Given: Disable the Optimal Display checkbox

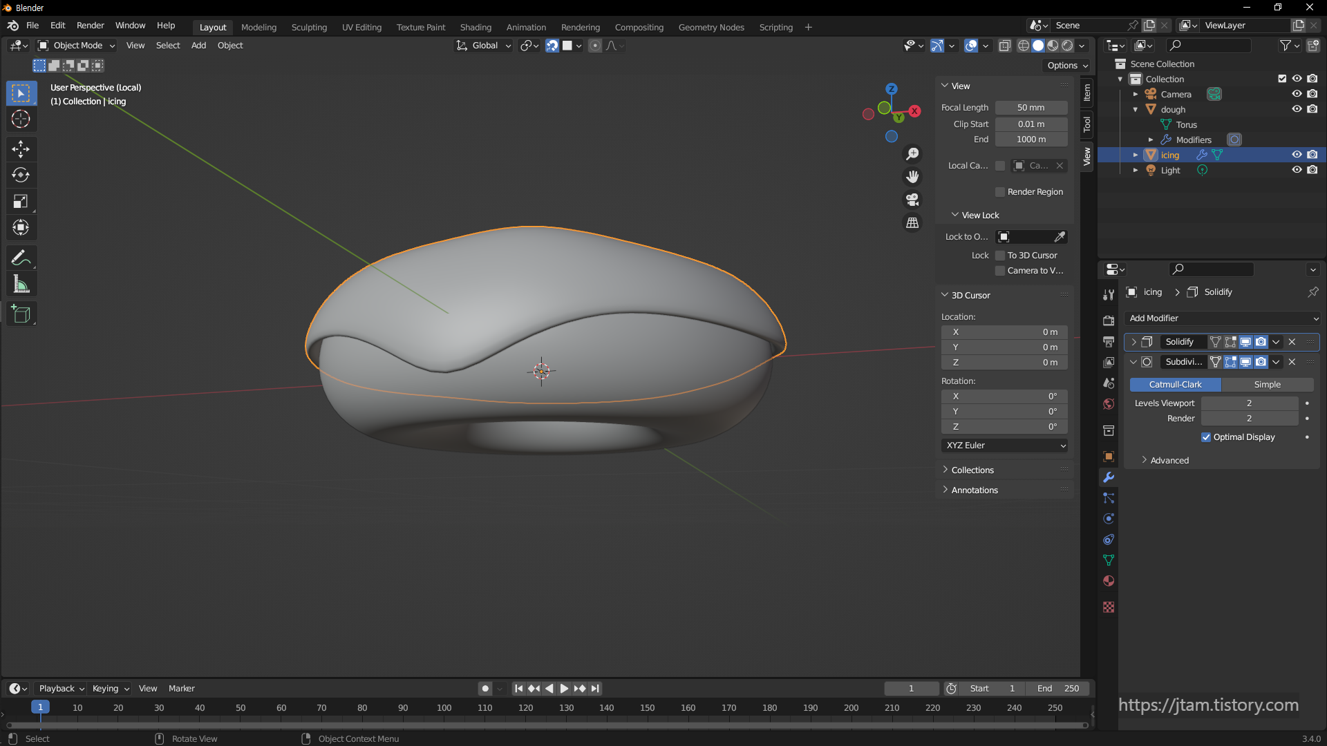Looking at the screenshot, I should tap(1206, 437).
